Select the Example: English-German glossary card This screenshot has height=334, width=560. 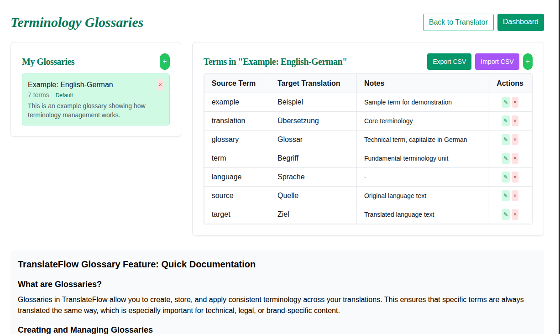96,99
